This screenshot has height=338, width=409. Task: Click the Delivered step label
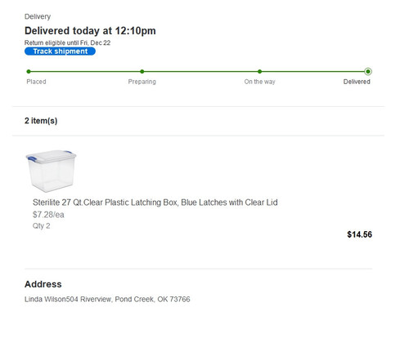click(x=357, y=82)
